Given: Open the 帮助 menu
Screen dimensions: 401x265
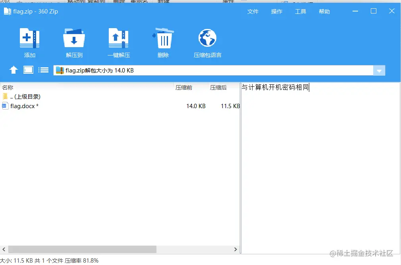Looking at the screenshot, I should pos(324,11).
